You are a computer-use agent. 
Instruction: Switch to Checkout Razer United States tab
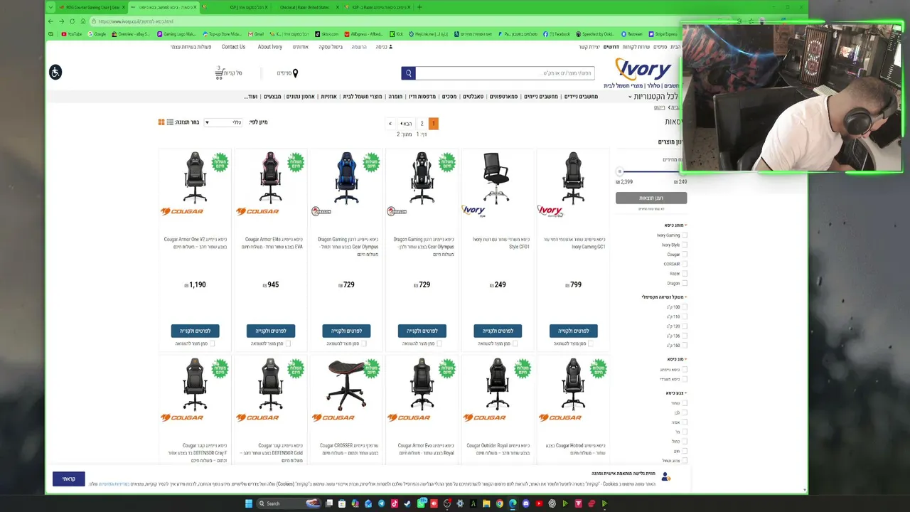pyautogui.click(x=304, y=7)
